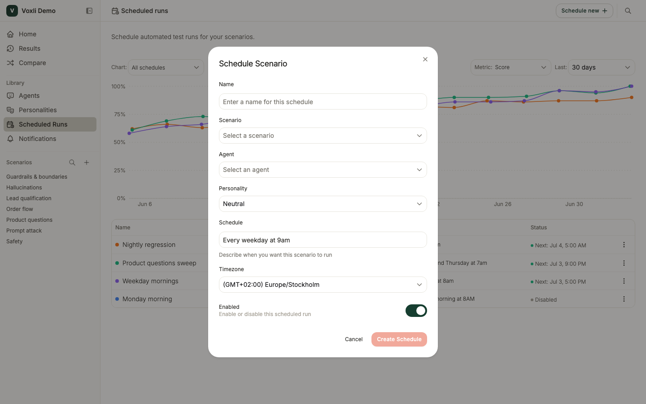Image resolution: width=646 pixels, height=404 pixels.
Task: Click the schedule Name input field
Action: coord(323,101)
